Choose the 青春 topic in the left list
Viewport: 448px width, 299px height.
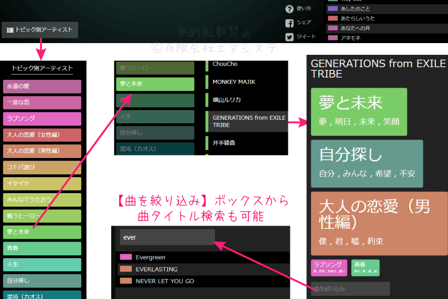42,248
